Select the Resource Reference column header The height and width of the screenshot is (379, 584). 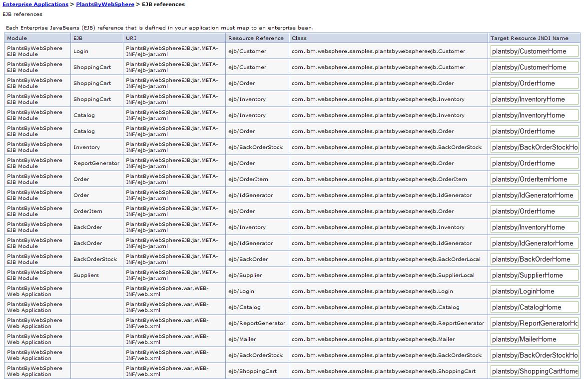[256, 38]
